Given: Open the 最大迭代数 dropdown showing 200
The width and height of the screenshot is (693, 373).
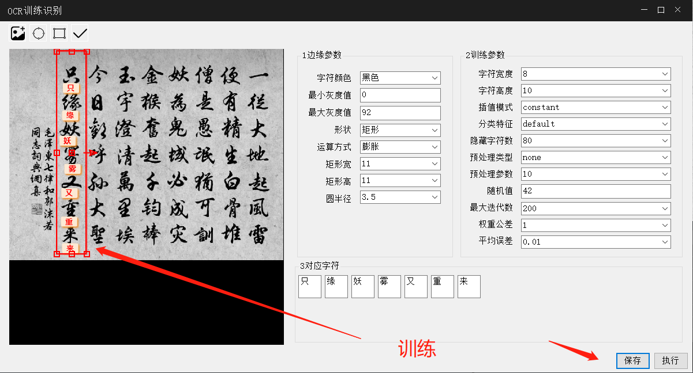Looking at the screenshot, I should pos(595,208).
